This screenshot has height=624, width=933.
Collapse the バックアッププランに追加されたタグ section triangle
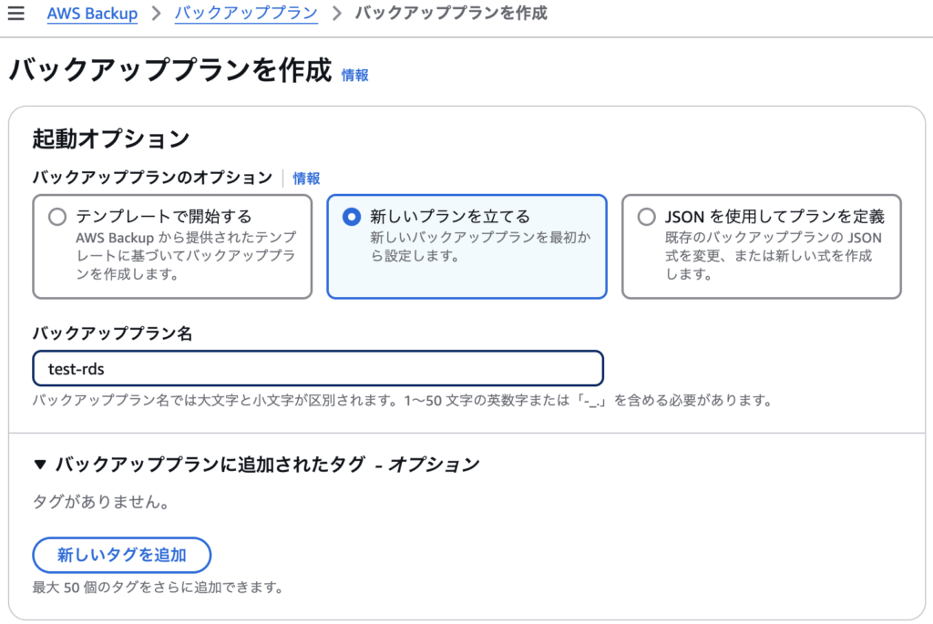coord(40,465)
